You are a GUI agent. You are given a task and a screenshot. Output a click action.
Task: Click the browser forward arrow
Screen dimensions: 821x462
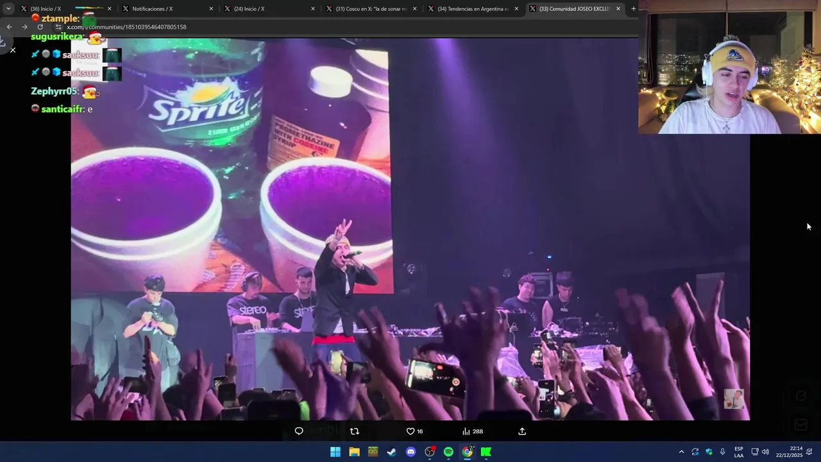[x=24, y=27]
